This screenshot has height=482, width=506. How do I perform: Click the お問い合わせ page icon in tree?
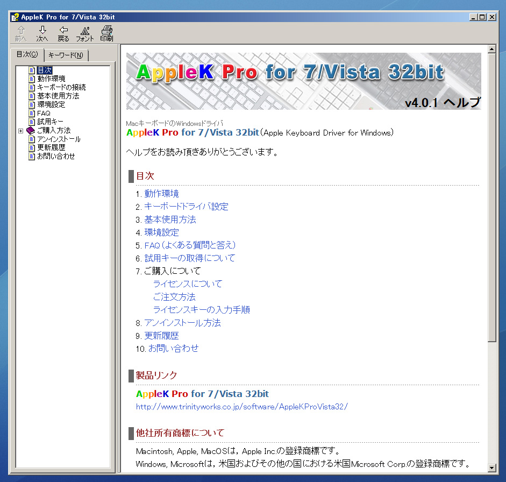[32, 156]
